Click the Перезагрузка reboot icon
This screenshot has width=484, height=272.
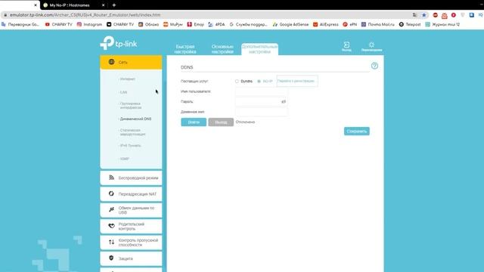tap(371, 47)
